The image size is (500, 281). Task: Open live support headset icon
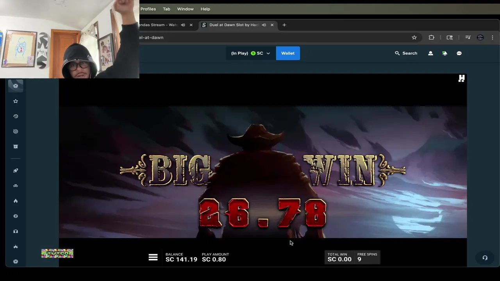tap(485, 258)
